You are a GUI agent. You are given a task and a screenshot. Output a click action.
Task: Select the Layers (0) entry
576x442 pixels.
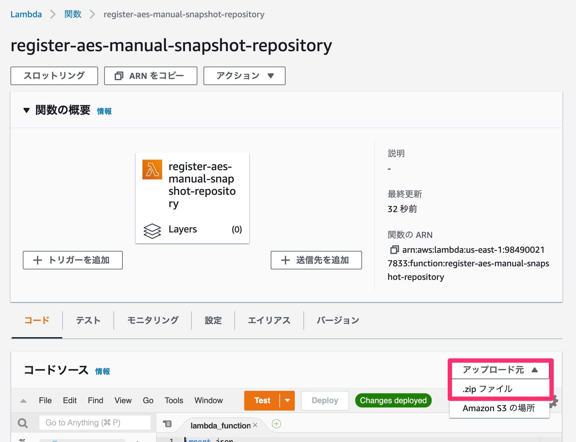tap(192, 229)
